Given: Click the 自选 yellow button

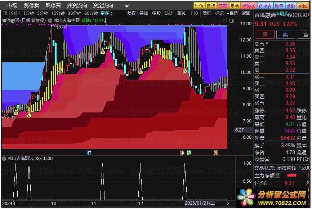Looking at the screenshot, I should [x=211, y=5].
